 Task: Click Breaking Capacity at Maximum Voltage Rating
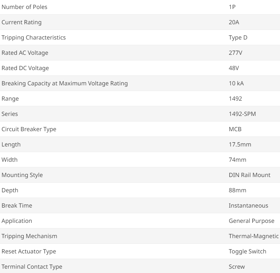[x=65, y=83]
